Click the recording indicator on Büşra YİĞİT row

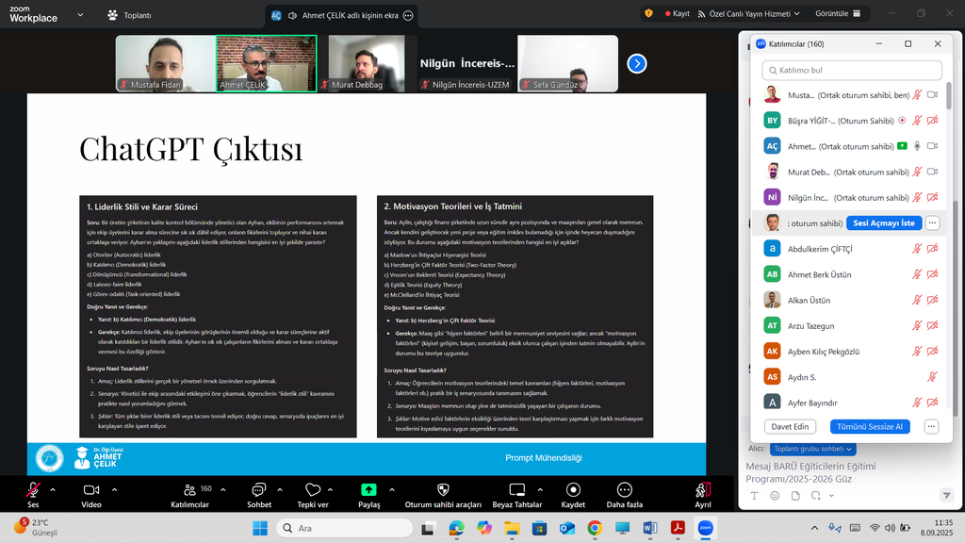tap(902, 121)
